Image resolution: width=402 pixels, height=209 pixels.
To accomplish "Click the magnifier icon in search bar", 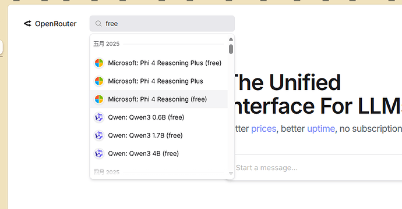I will point(98,23).
